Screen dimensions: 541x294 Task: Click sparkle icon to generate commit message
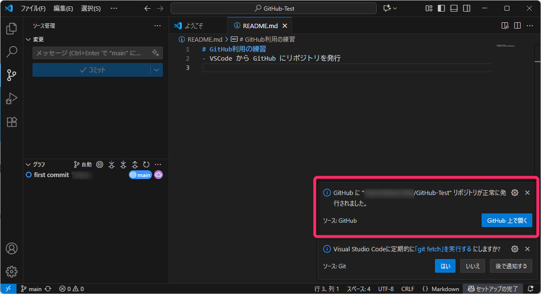coord(156,53)
